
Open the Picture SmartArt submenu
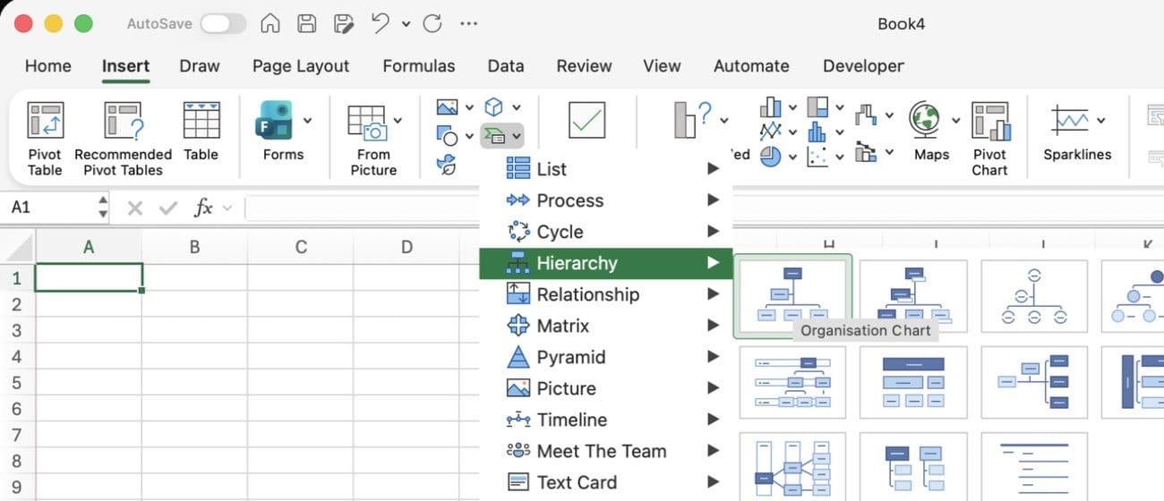606,388
